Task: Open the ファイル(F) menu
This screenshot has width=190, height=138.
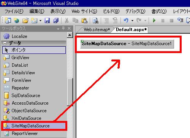Action: pos(14,11)
